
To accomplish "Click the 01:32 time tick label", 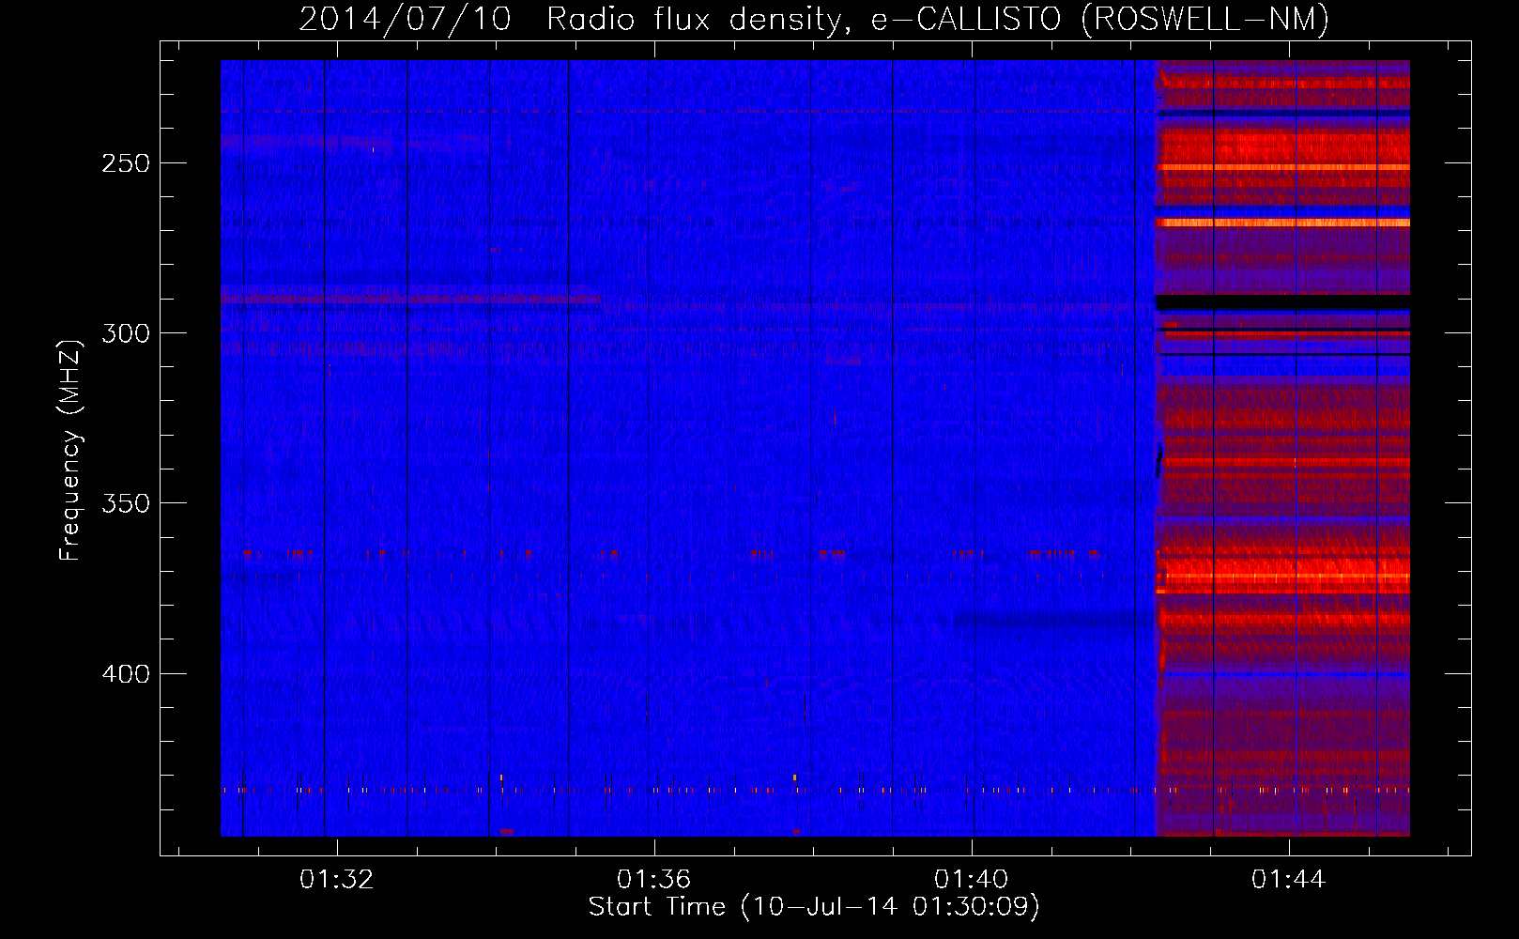I will pyautogui.click(x=336, y=879).
